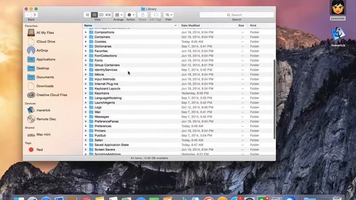Expand the Safari folder

click(x=86, y=140)
